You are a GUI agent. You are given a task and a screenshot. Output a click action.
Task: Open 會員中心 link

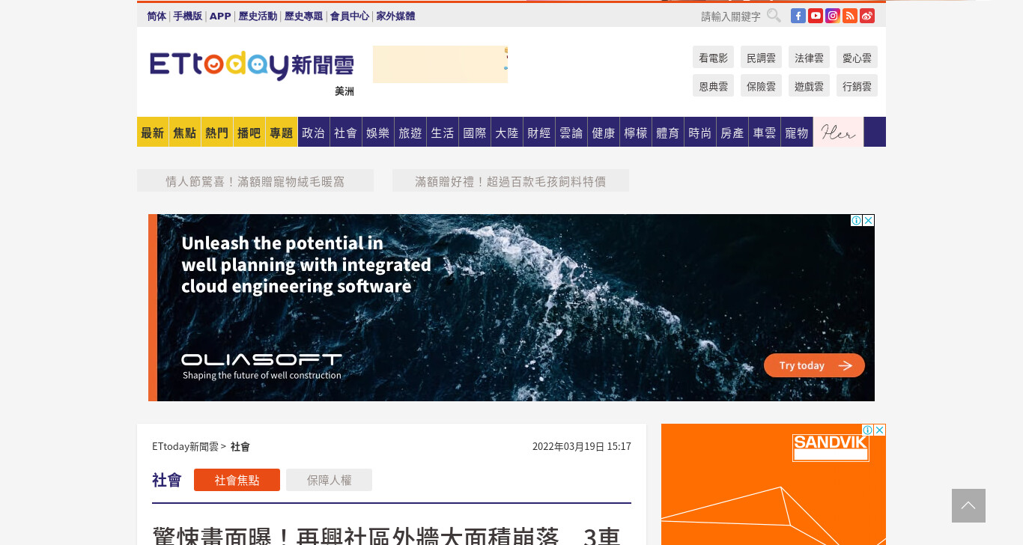(x=349, y=16)
